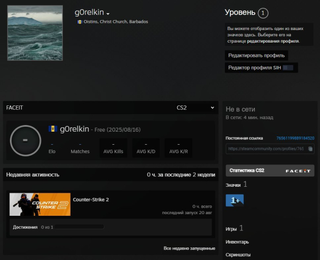Click the Barbados flag in FACEIT card

pos(53,129)
